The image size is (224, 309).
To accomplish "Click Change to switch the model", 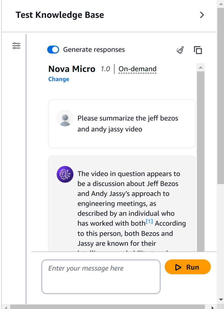I will (x=59, y=79).
